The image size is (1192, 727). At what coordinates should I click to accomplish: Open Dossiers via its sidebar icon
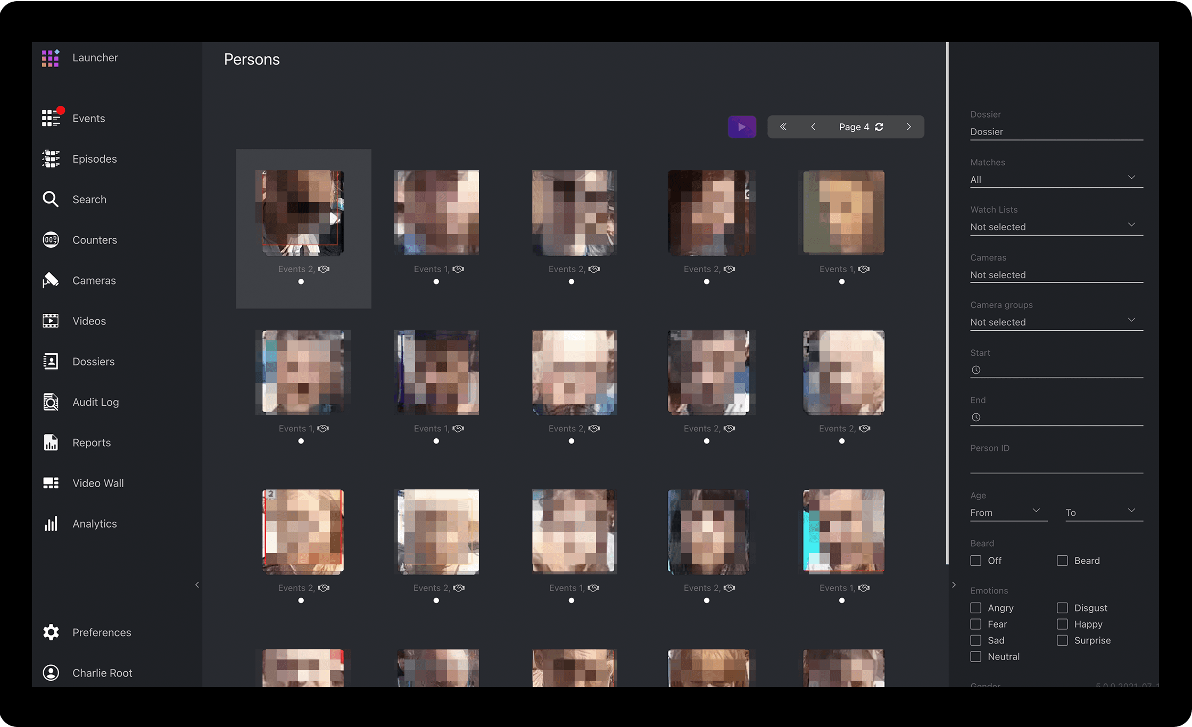click(x=51, y=362)
